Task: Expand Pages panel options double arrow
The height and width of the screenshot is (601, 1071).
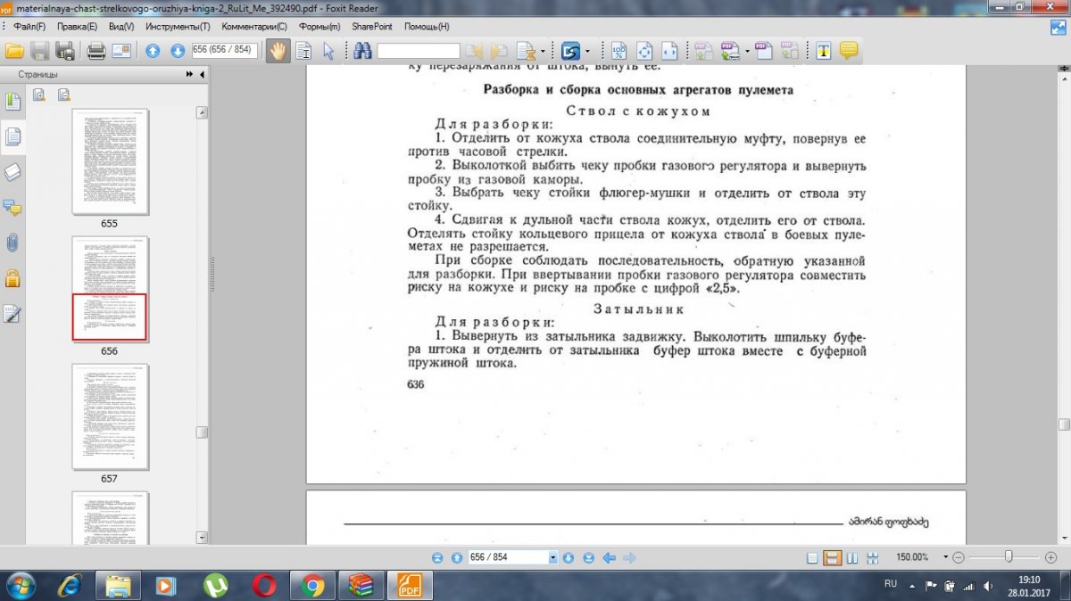Action: pos(190,75)
